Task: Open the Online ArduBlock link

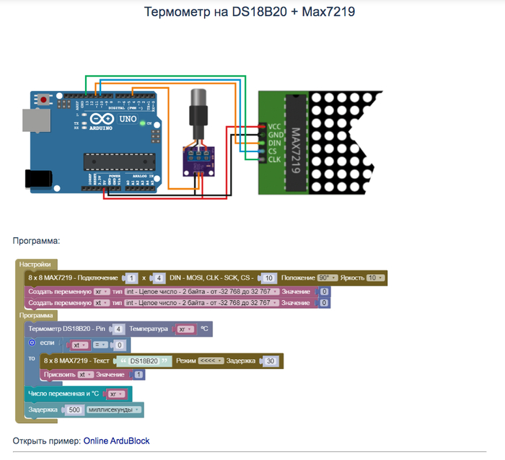Action: click(x=116, y=441)
